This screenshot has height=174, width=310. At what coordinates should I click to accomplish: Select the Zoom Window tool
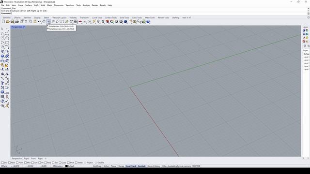click(x=58, y=22)
